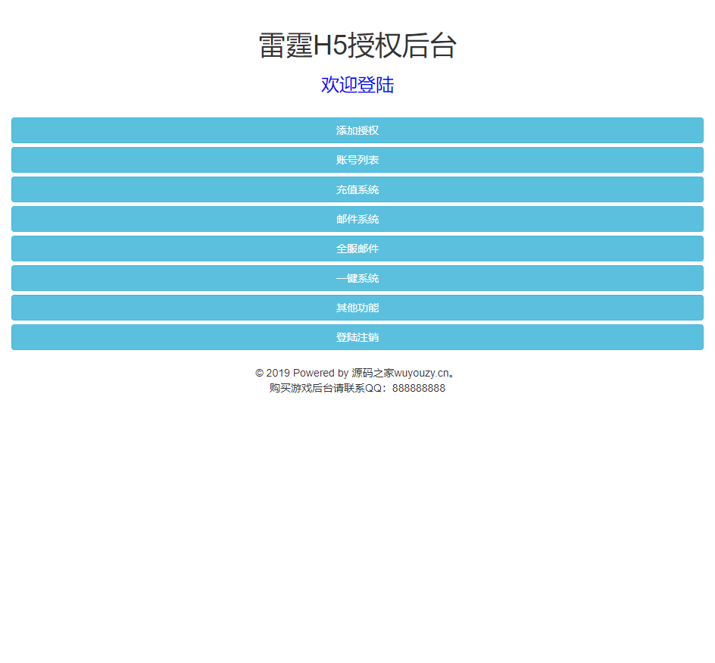Click the 其他功能 button
The image size is (715, 663).
tap(357, 308)
